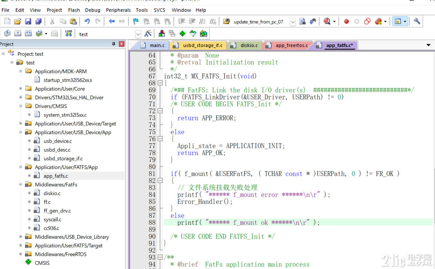Open the window layout button dropdown arrow
The height and width of the screenshot is (269, 435).
[405, 22]
